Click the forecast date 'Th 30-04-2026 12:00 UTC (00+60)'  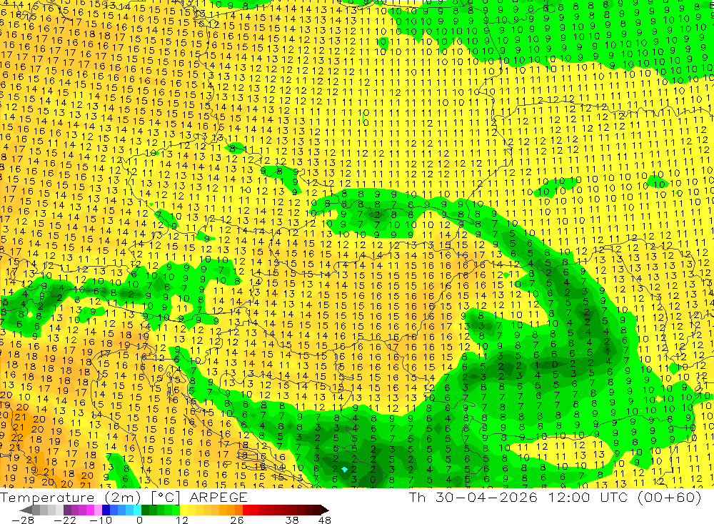coord(555,497)
